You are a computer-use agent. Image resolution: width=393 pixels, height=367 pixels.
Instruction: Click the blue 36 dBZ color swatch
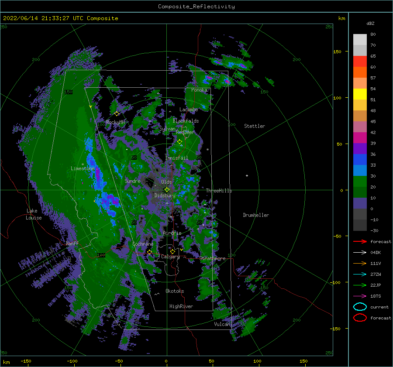[360, 159]
